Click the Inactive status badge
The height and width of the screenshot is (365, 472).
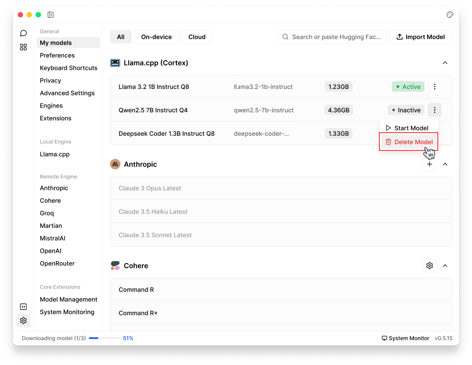coord(406,110)
